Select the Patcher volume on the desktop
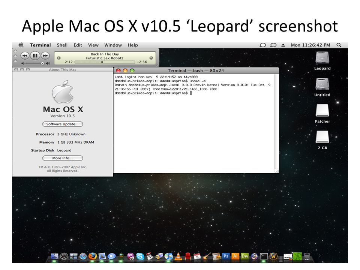 (322, 114)
